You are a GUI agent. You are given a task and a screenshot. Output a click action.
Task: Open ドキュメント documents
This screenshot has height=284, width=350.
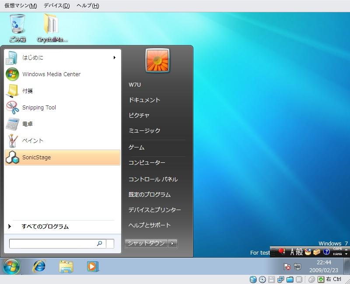[x=144, y=100]
